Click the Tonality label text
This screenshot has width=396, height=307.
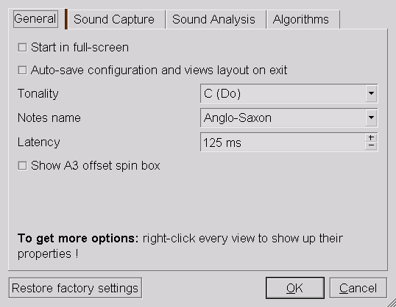38,93
